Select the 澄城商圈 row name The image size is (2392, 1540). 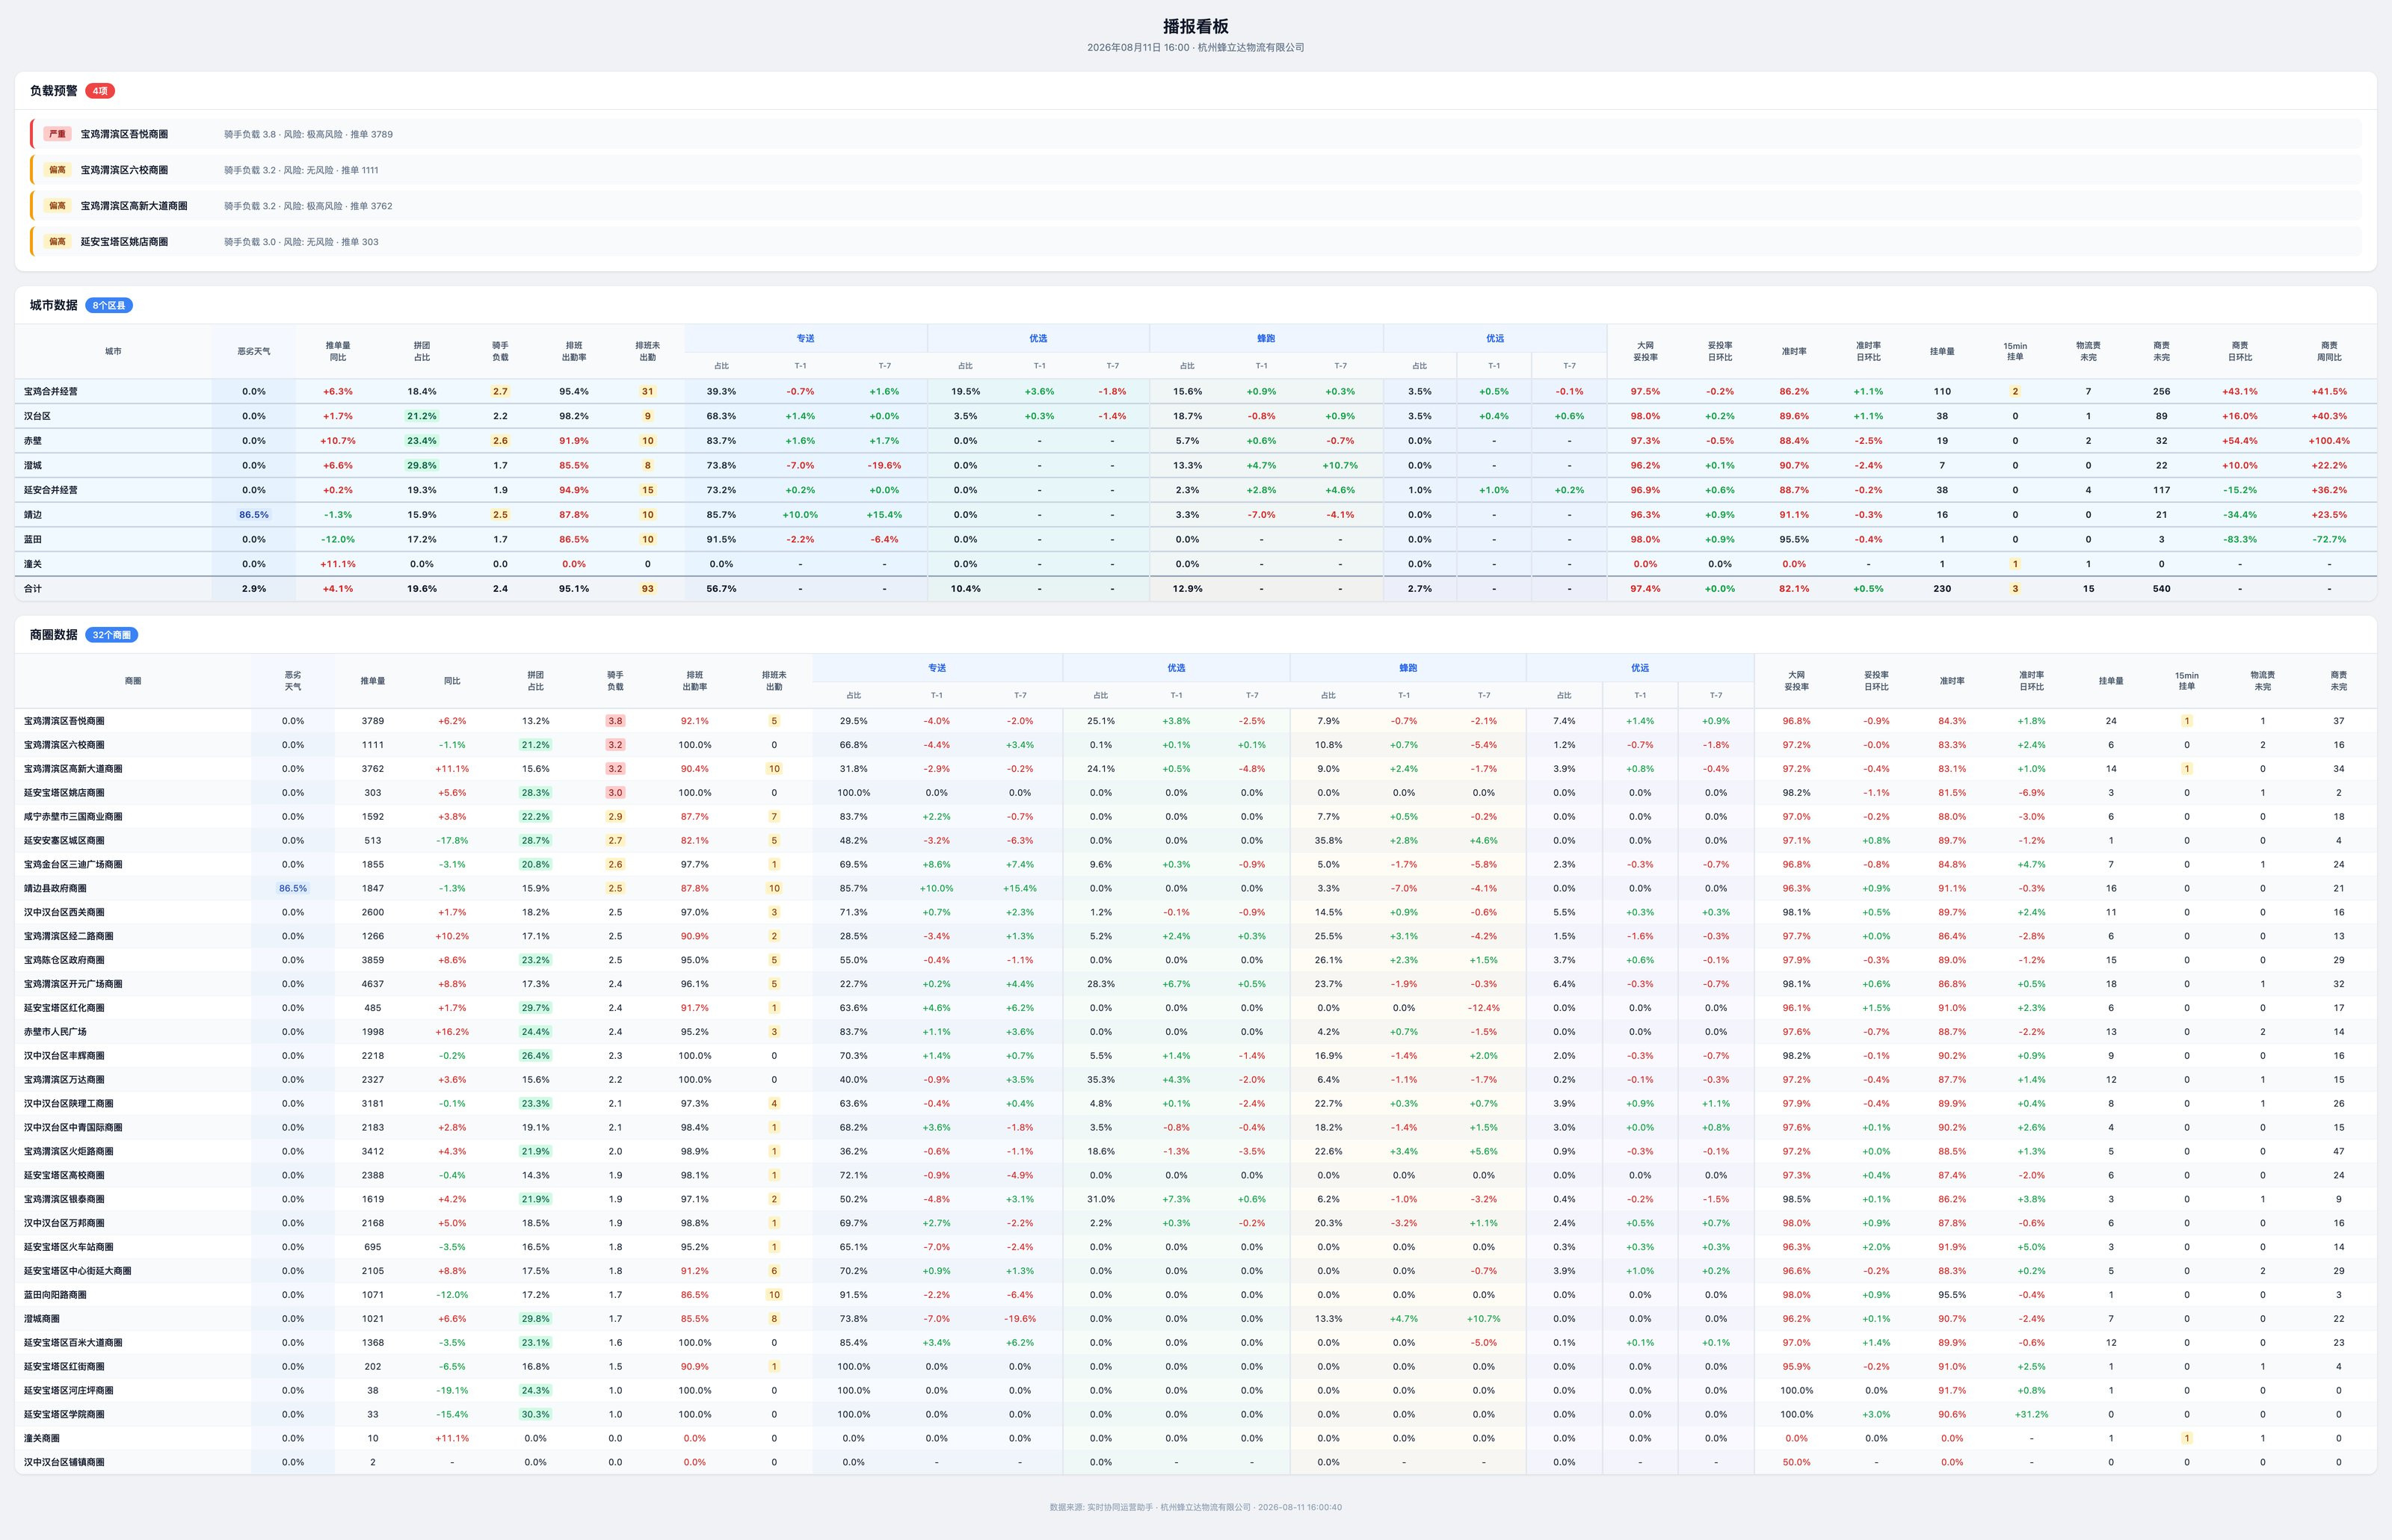click(x=42, y=1319)
